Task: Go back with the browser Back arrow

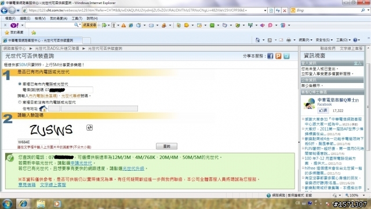Action: click(x=4, y=10)
